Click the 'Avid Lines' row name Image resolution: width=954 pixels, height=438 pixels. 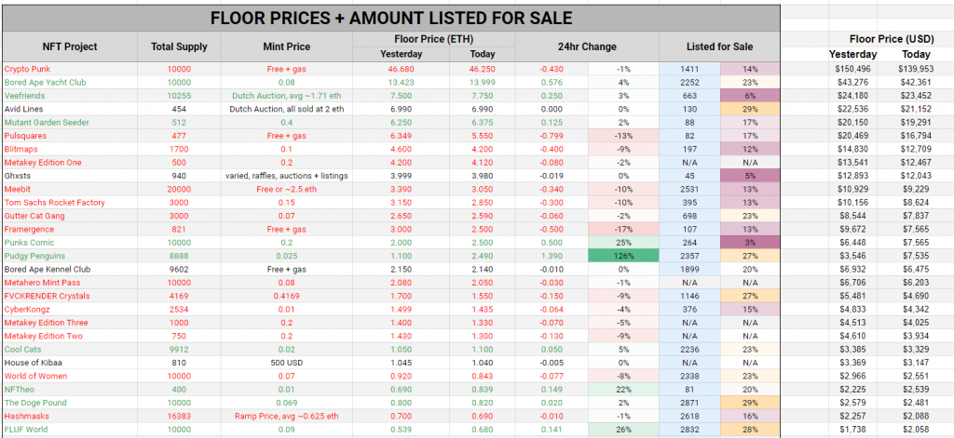click(x=70, y=110)
